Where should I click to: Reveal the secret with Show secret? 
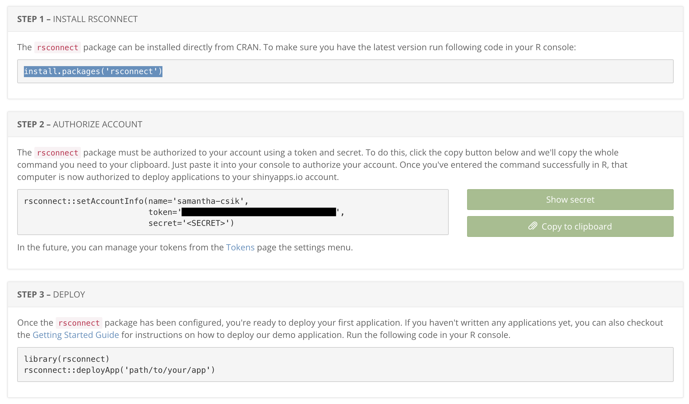[570, 200]
